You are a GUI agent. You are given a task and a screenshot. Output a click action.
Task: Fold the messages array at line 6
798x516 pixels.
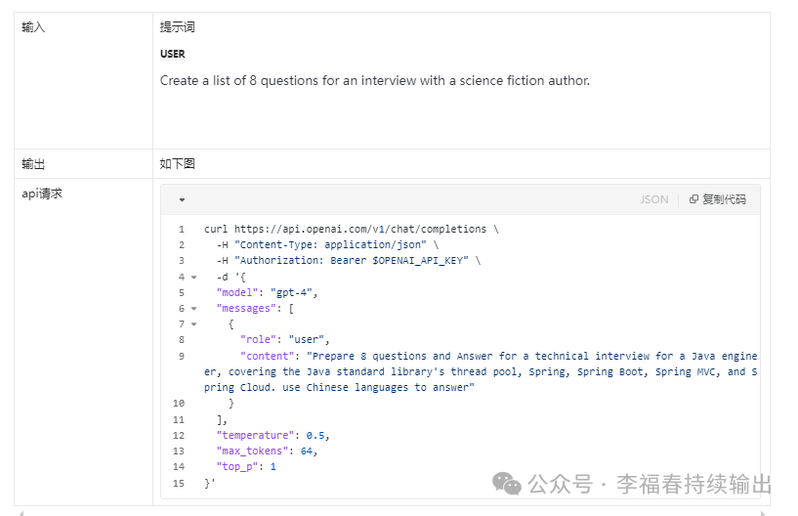click(x=194, y=308)
